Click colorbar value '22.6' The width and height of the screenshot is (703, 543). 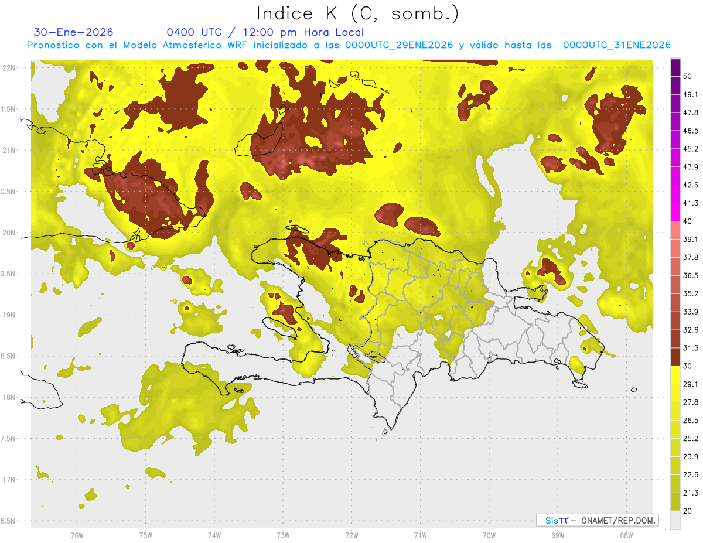691,475
